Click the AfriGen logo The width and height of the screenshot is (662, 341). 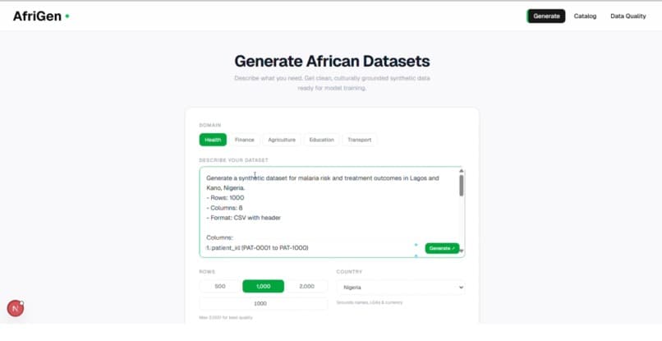click(37, 16)
